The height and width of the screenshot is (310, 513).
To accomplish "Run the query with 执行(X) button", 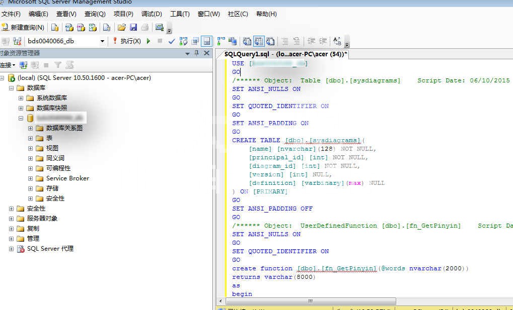I will tap(127, 41).
